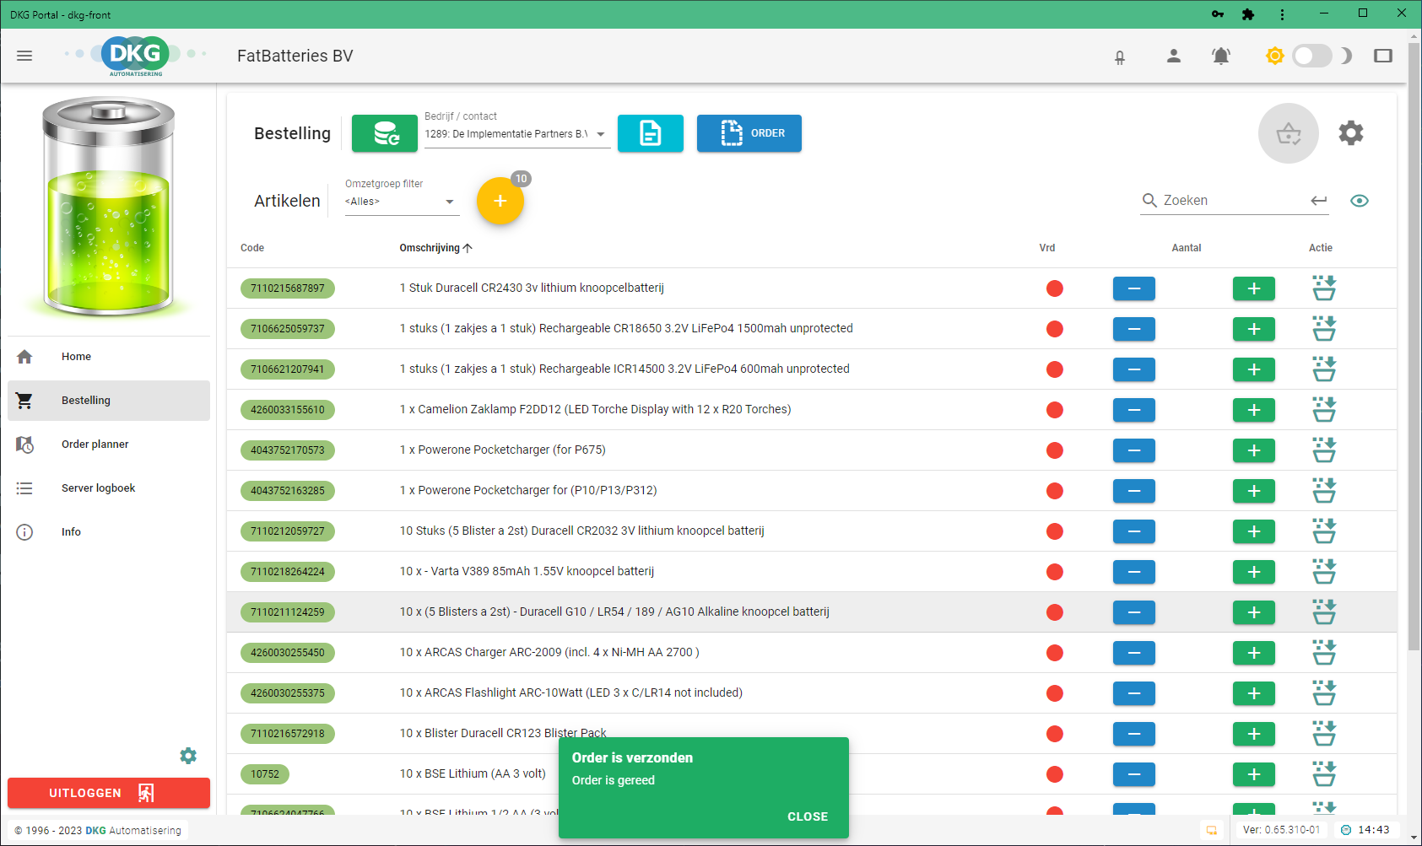
Task: Open Info in sidebar
Action: (x=109, y=532)
